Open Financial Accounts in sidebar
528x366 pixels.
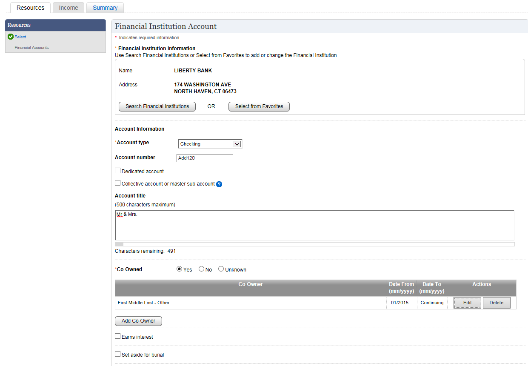coord(31,48)
